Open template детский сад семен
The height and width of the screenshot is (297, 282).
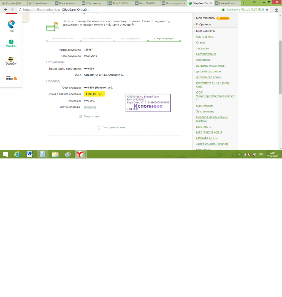click(x=209, y=77)
